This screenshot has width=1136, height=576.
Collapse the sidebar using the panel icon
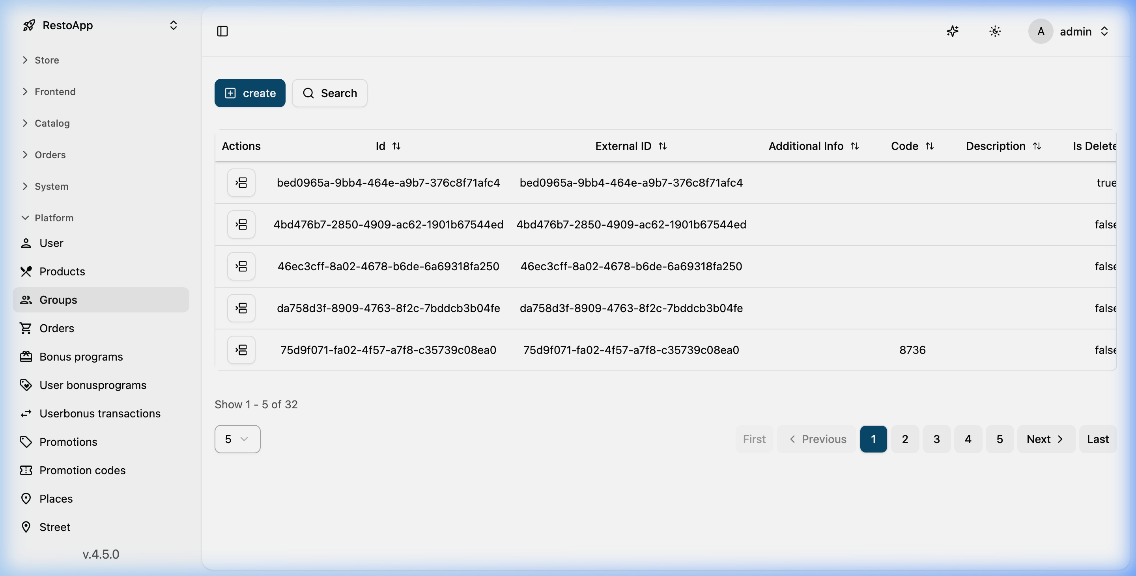point(222,31)
